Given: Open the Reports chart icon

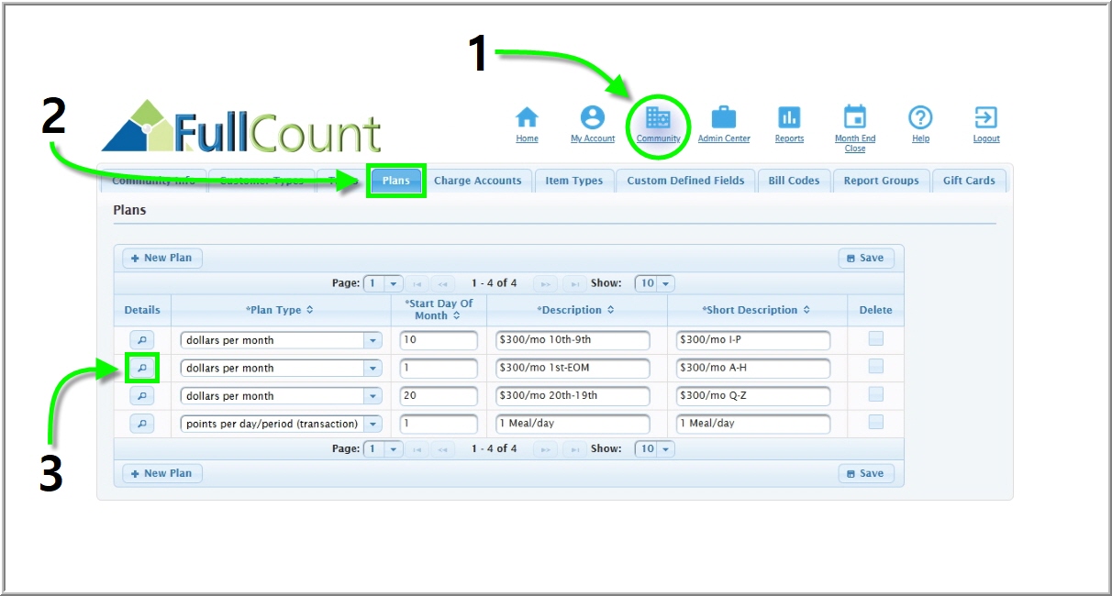Looking at the screenshot, I should [x=789, y=117].
